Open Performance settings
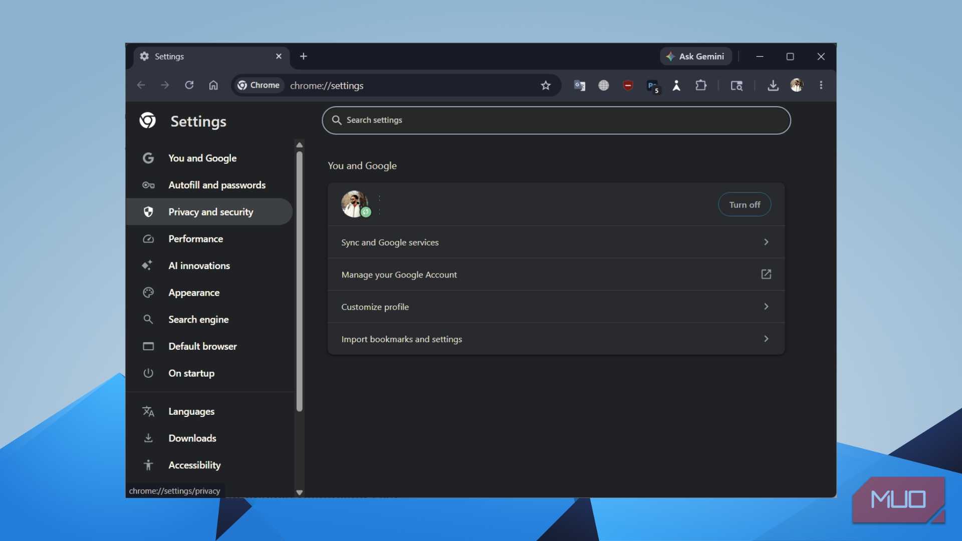This screenshot has height=541, width=962. coord(209,239)
